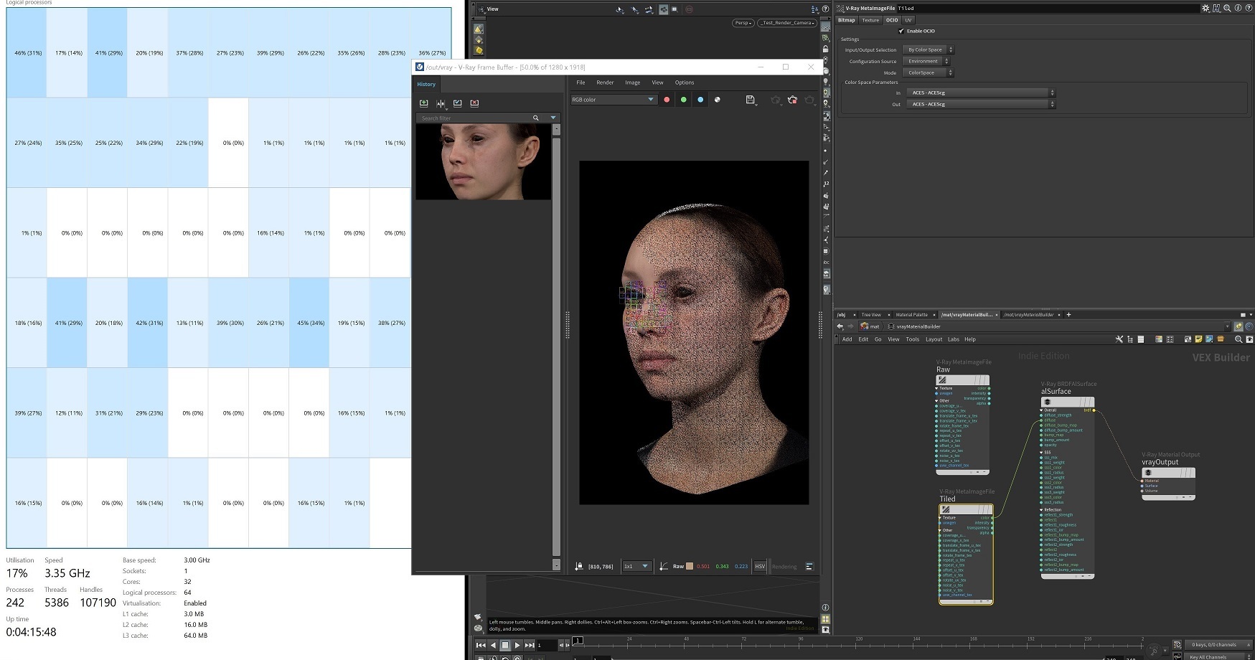Toggle Enable OCIO checkbox
The height and width of the screenshot is (660, 1255).
coord(901,31)
